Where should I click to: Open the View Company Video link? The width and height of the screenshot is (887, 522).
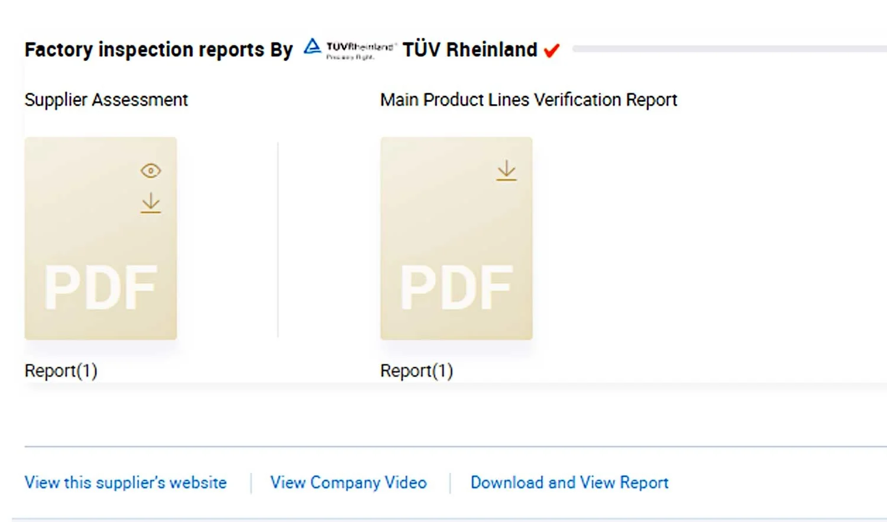348,482
